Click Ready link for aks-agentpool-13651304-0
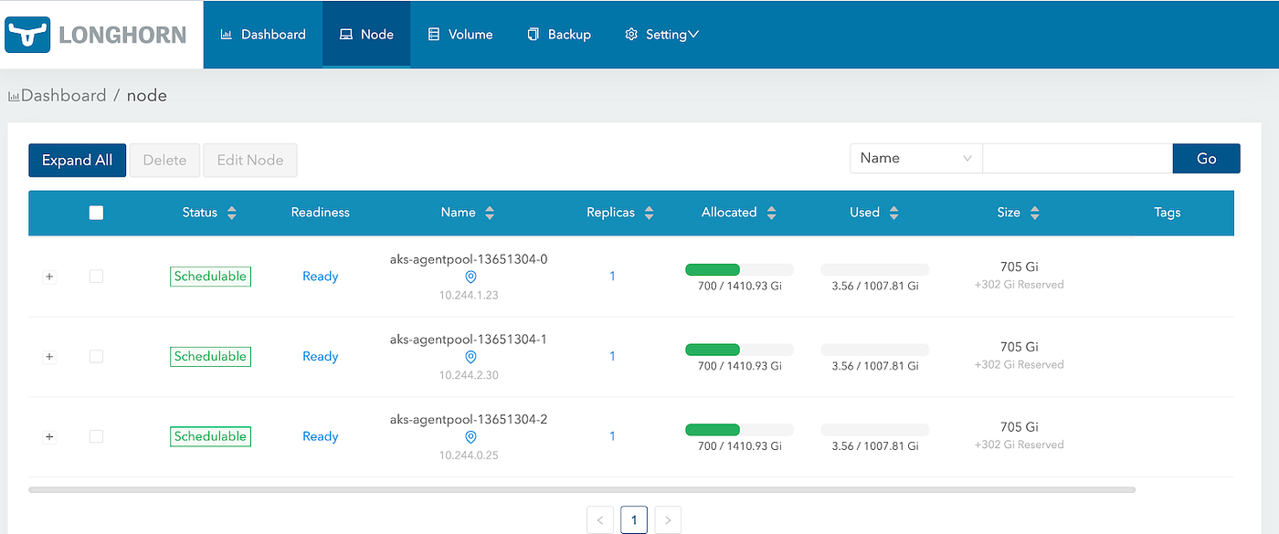1279x534 pixels. pyautogui.click(x=321, y=277)
